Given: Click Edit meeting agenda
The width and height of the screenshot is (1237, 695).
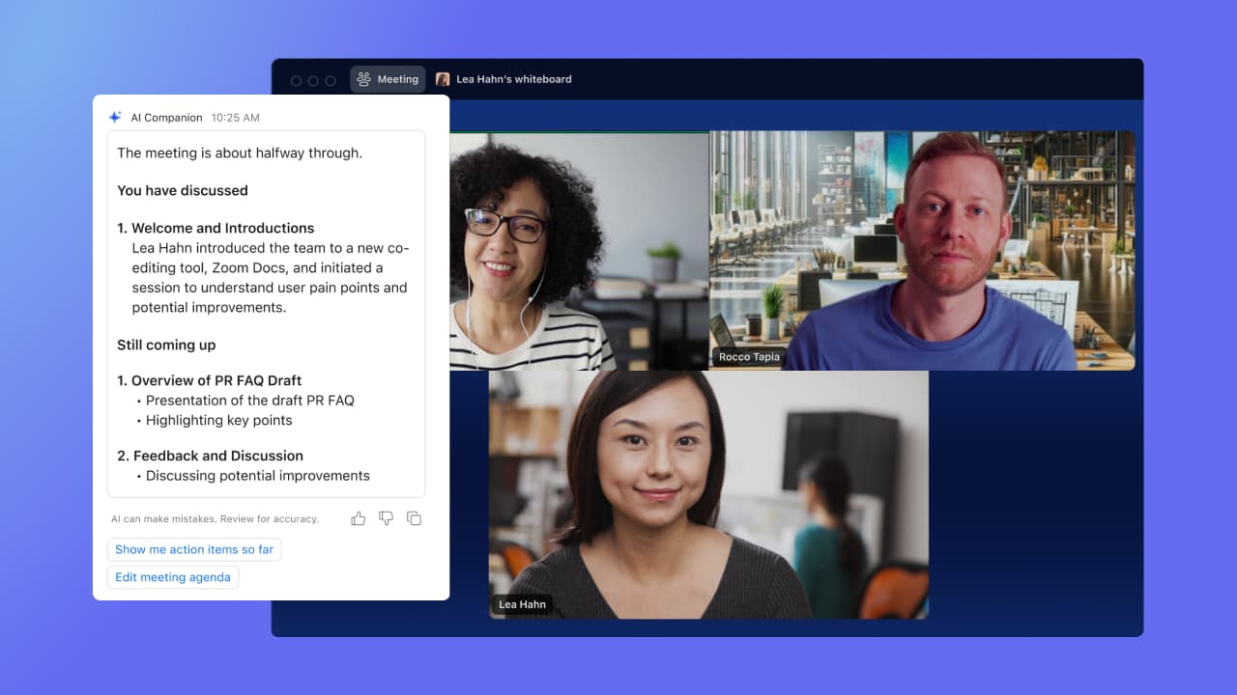Looking at the screenshot, I should [172, 576].
